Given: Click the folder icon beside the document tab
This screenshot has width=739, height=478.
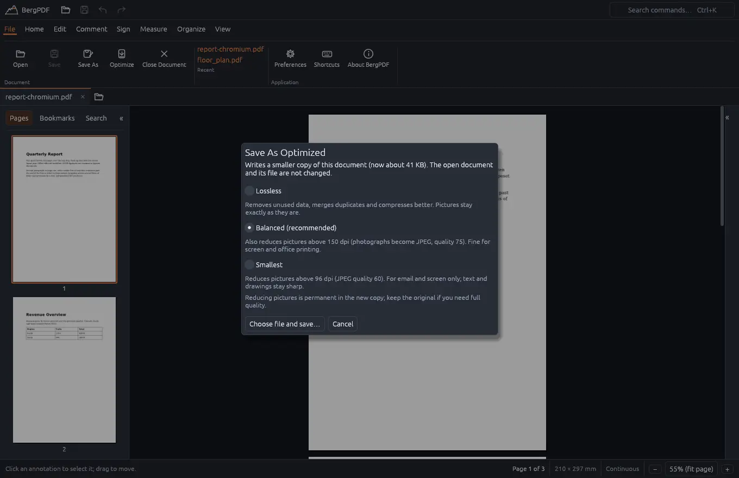Looking at the screenshot, I should click(98, 97).
